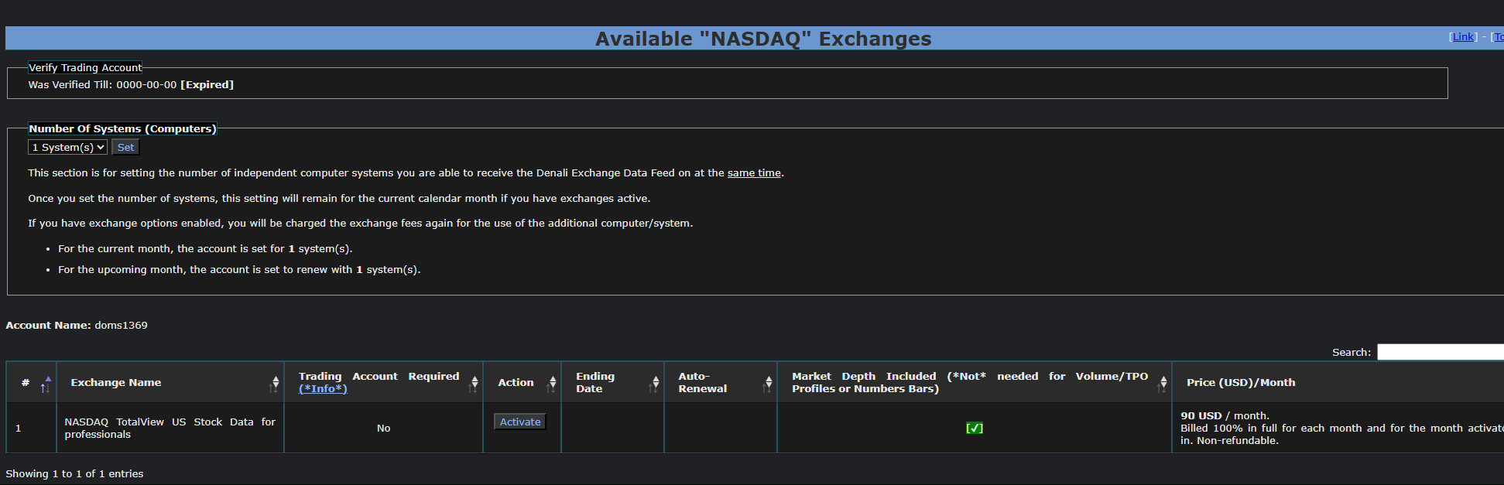Click the Available "NASDAQ" Exchanges title

763,39
